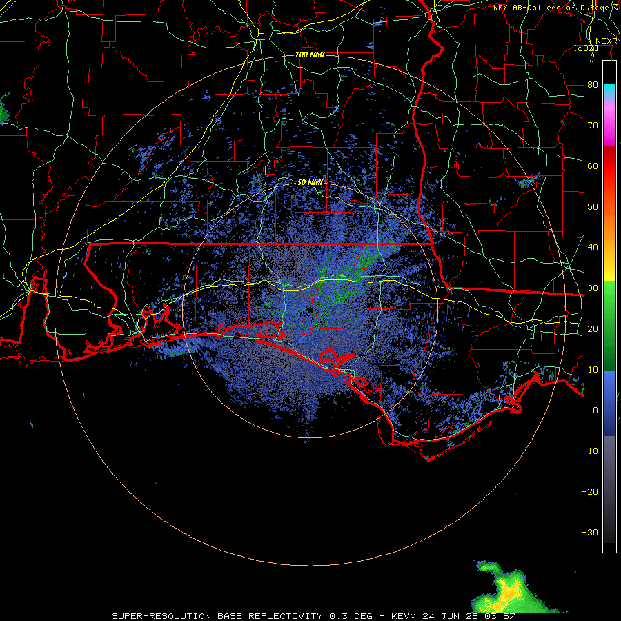
Task: Click the 50 NMI range ring label
Action: point(310,183)
